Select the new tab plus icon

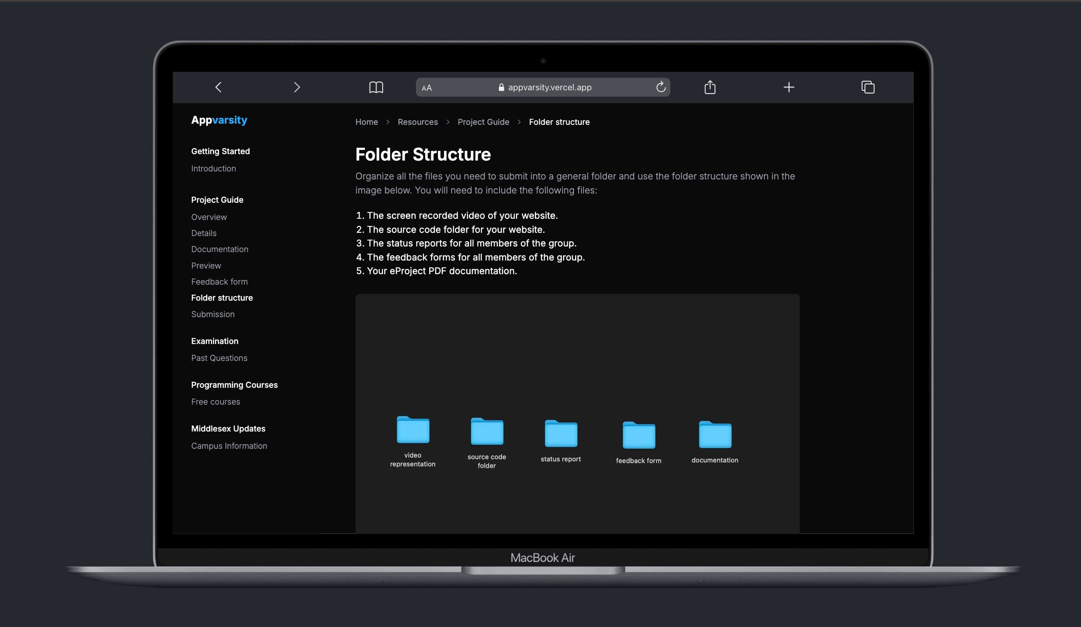[x=788, y=88]
